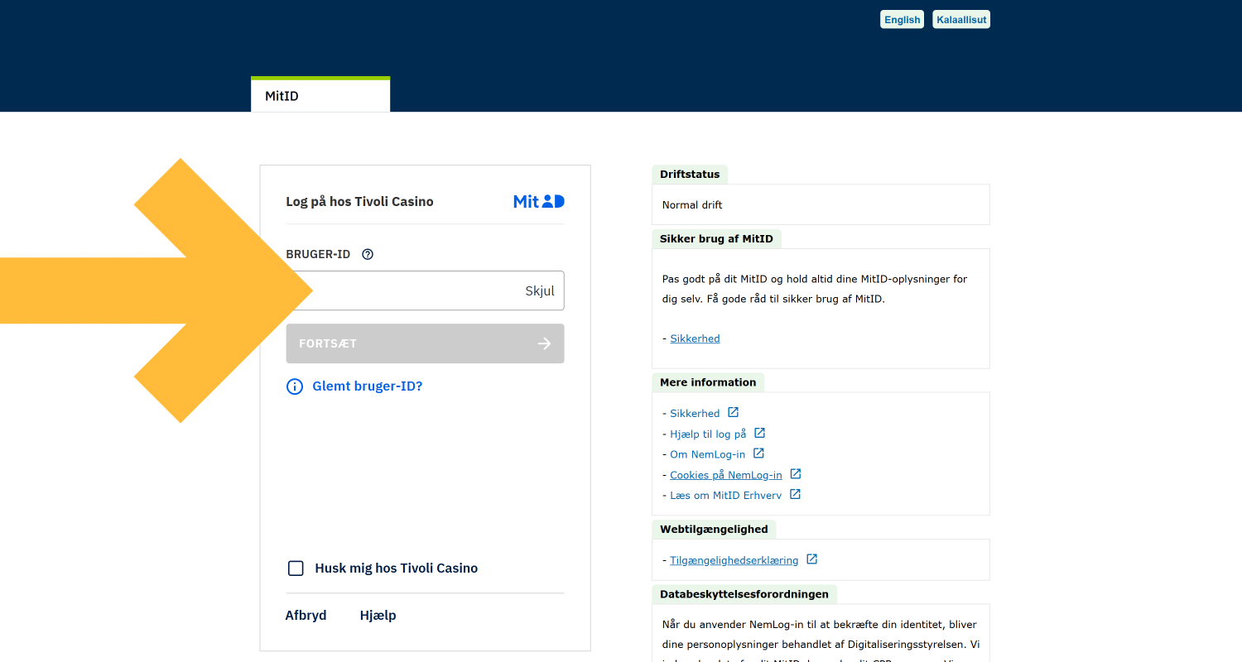Click the Normal drift status text

[x=692, y=204]
